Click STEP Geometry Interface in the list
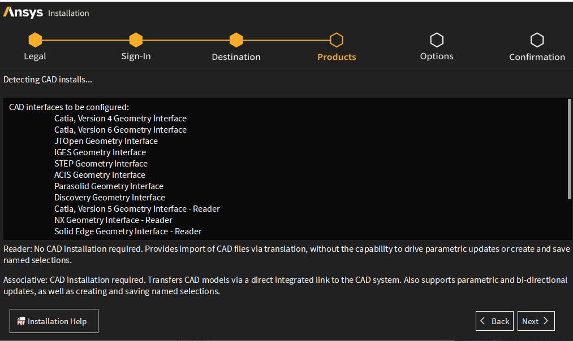 coord(101,164)
